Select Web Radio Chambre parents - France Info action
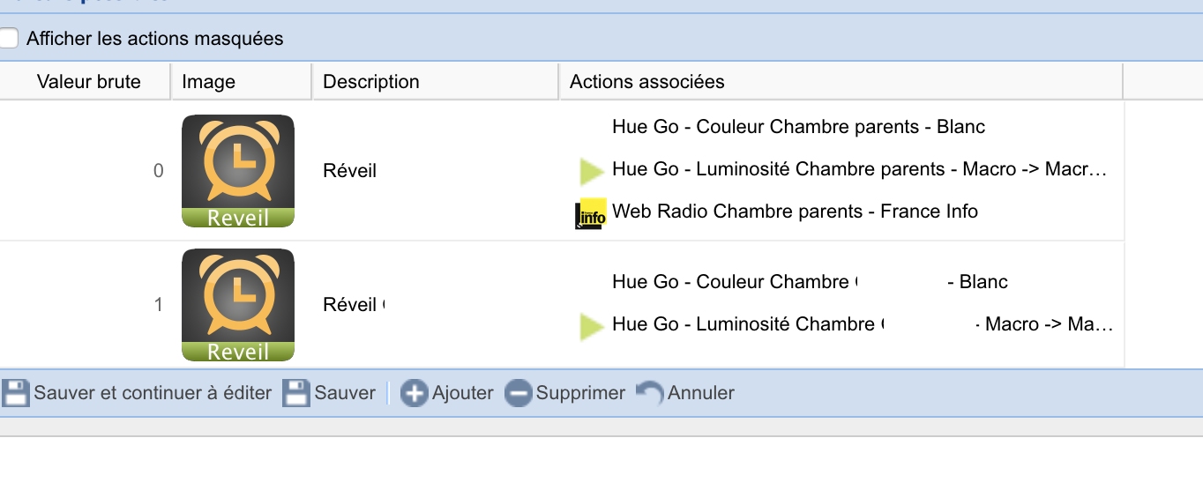 pos(795,212)
